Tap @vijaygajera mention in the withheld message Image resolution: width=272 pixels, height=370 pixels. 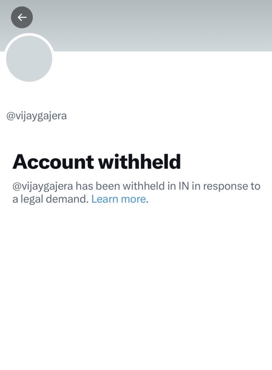point(43,186)
